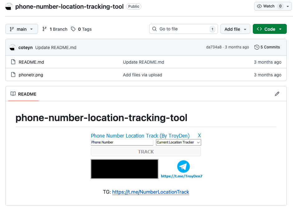View the 1 Branch list
The height and width of the screenshot is (208, 293).
(x=55, y=29)
